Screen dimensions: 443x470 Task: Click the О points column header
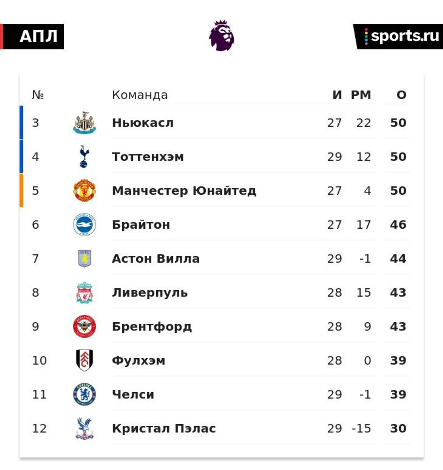401,95
